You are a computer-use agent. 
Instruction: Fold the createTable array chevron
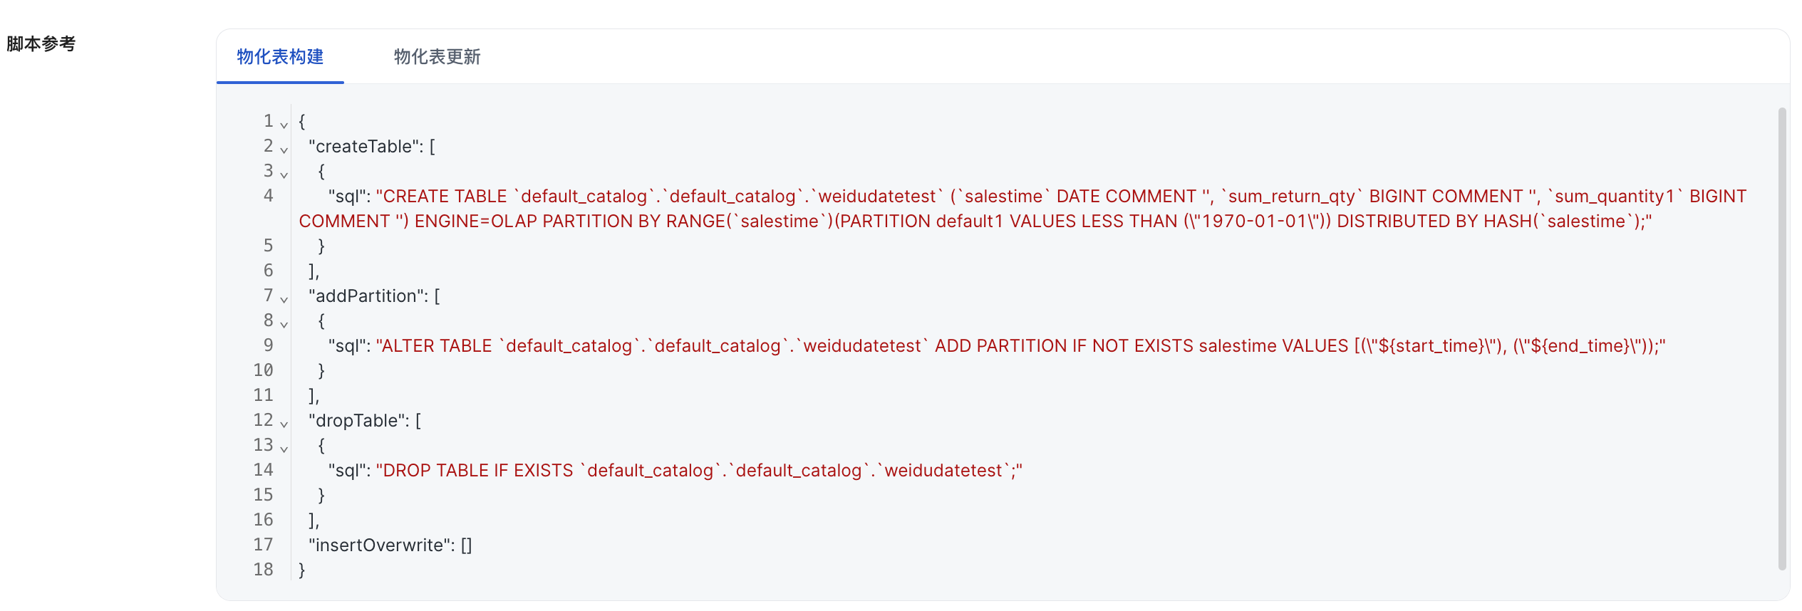tap(284, 150)
